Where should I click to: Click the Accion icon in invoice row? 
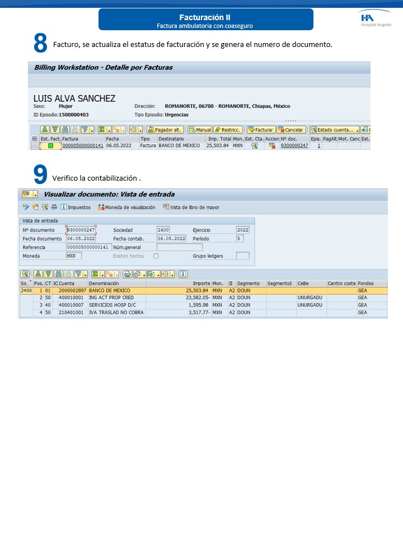[272, 145]
